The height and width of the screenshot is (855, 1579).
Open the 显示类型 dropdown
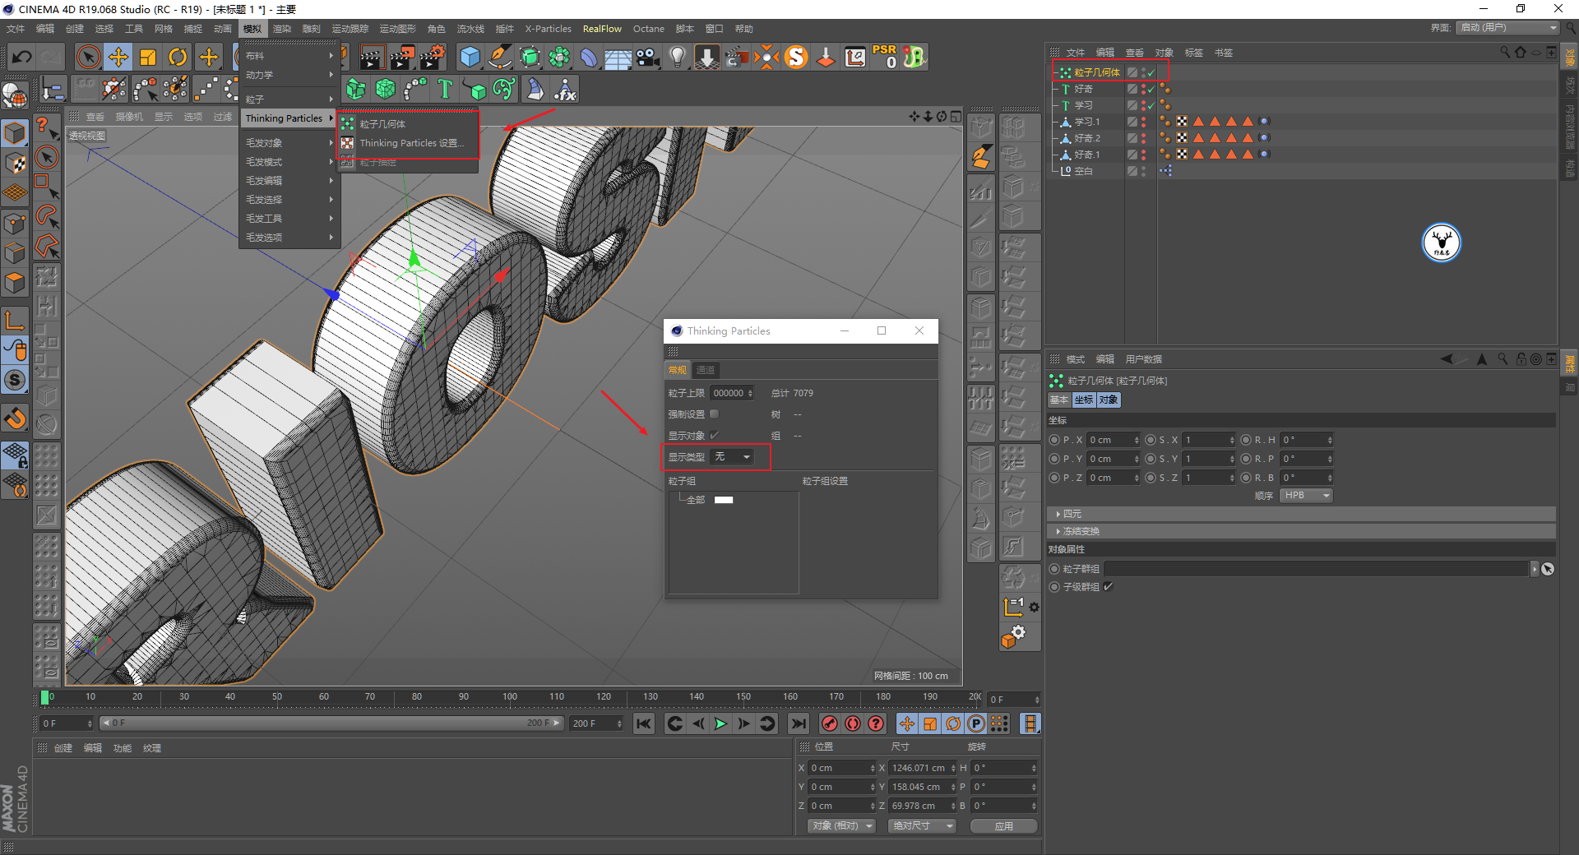tap(731, 457)
